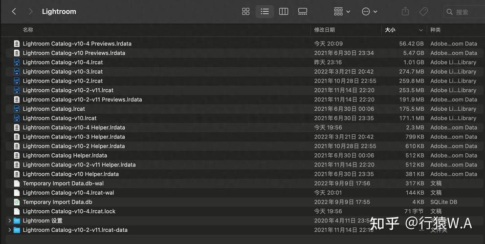Select Lightroom Catalog-v10-4 Previews.lrdata icon
Image resolution: width=485 pixels, height=244 pixels.
point(17,43)
